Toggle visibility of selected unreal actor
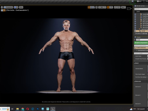This screenshot has height=111, width=148. [135, 31]
